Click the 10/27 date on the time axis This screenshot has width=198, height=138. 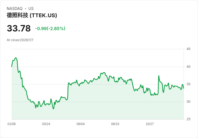click(150, 124)
